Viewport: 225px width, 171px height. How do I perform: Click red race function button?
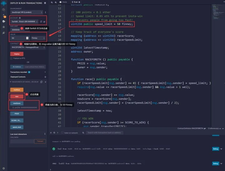point(17,96)
